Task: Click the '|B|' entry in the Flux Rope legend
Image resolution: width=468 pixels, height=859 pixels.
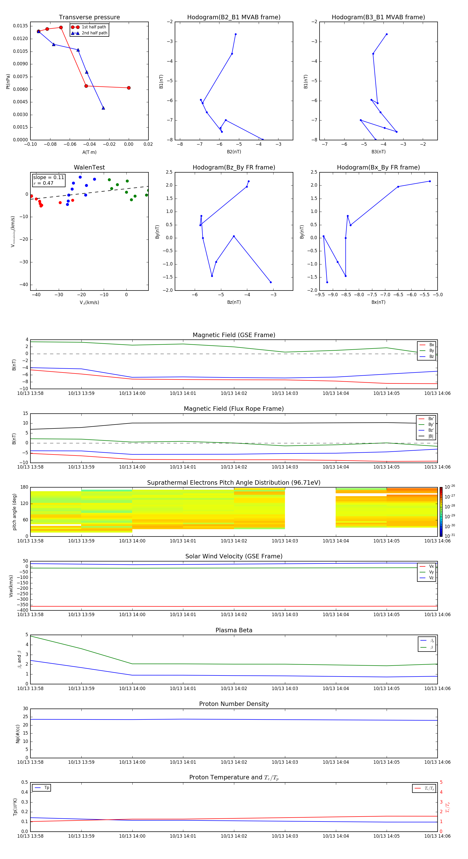Action: tap(426, 436)
